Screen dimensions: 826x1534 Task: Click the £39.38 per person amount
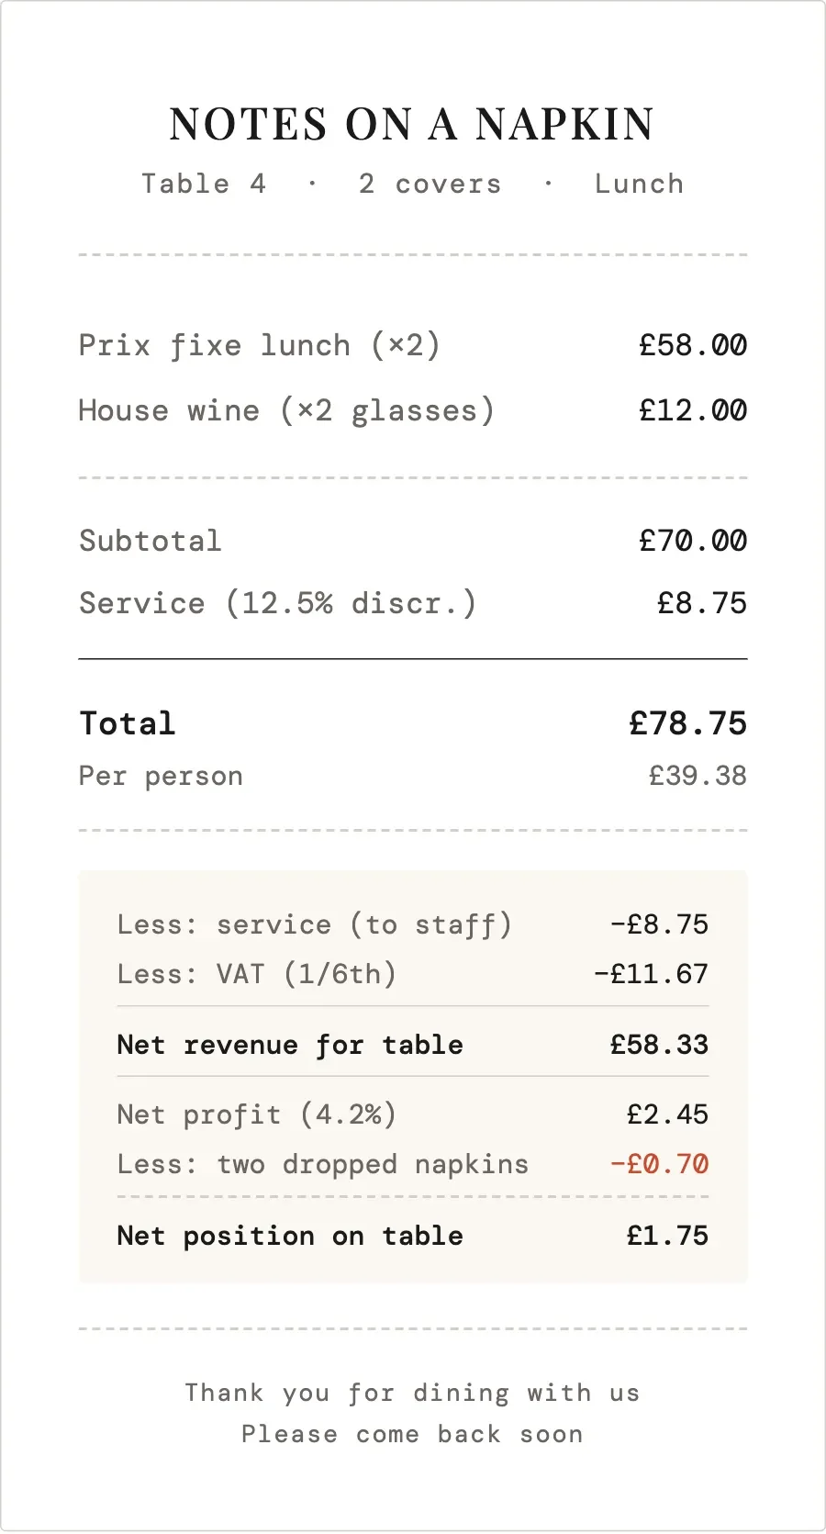coord(698,776)
